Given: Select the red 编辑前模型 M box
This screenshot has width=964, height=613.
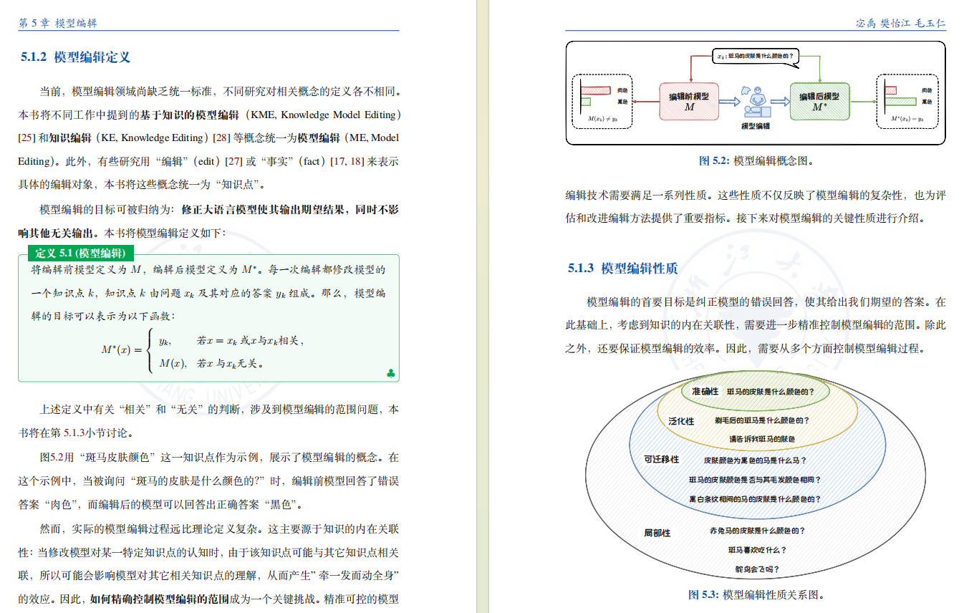Looking at the screenshot, I should [x=690, y=100].
